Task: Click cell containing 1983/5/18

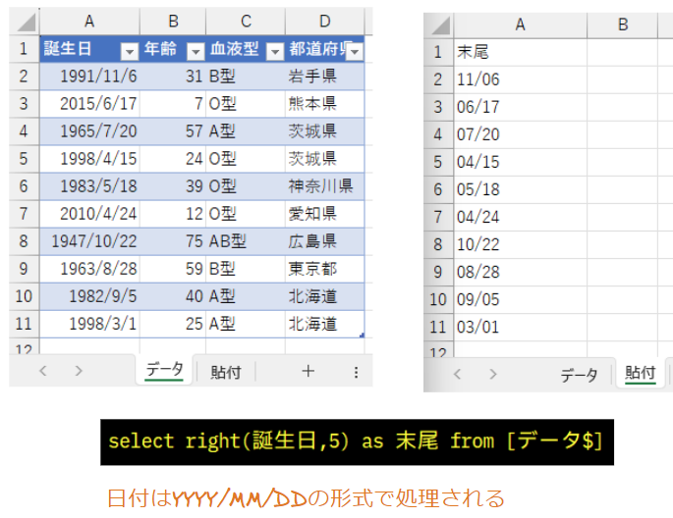Action: [x=89, y=186]
